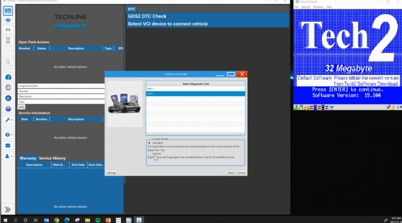Open Spotify from the taskbar
This screenshot has height=223, width=402.
click(98, 220)
